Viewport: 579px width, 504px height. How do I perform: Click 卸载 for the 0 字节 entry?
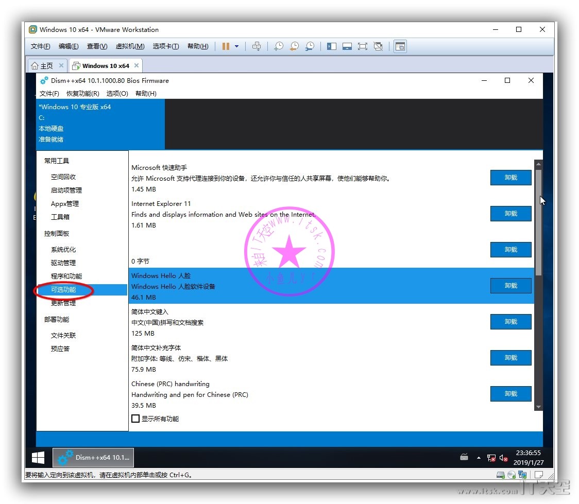click(510, 250)
